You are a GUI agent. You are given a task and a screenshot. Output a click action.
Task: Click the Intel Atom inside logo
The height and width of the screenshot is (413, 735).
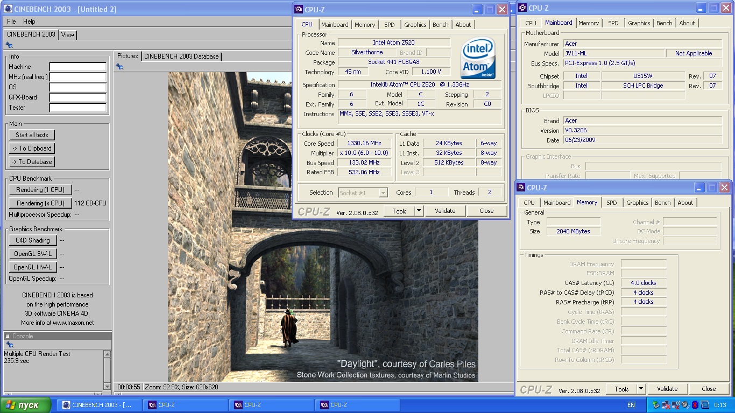pos(478,58)
